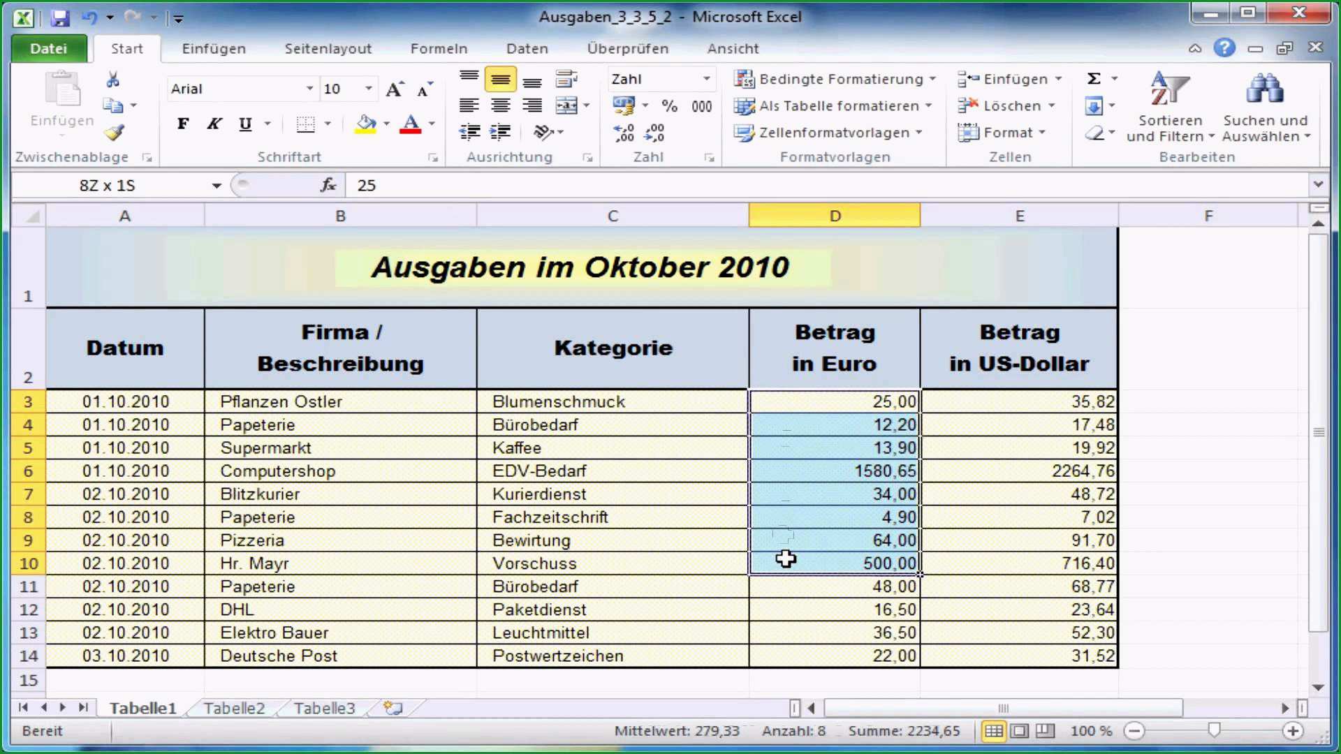Open the Datei menu
Image resolution: width=1341 pixels, height=754 pixels.
coord(48,49)
